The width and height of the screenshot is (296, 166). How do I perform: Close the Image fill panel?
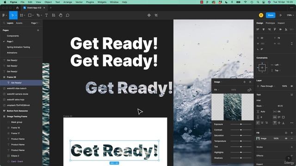click(250, 82)
